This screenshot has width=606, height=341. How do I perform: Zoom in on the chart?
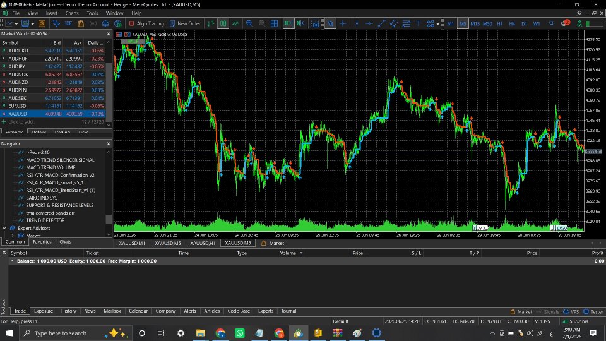tap(249, 23)
